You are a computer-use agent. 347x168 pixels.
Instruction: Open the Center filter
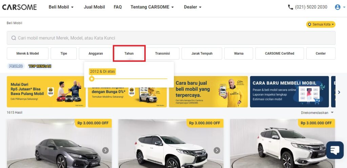[321, 53]
